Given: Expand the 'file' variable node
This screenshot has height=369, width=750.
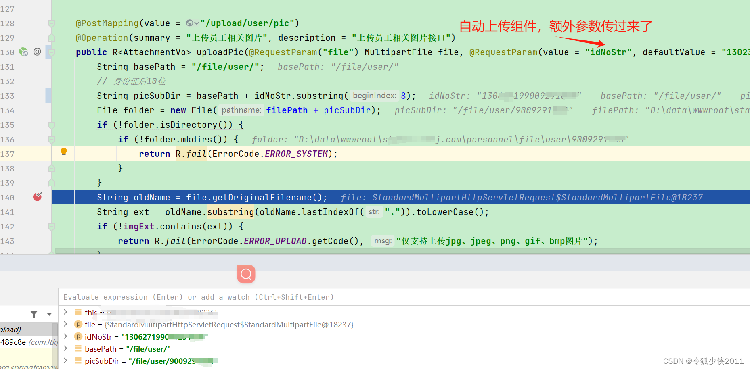Looking at the screenshot, I should coord(65,324).
